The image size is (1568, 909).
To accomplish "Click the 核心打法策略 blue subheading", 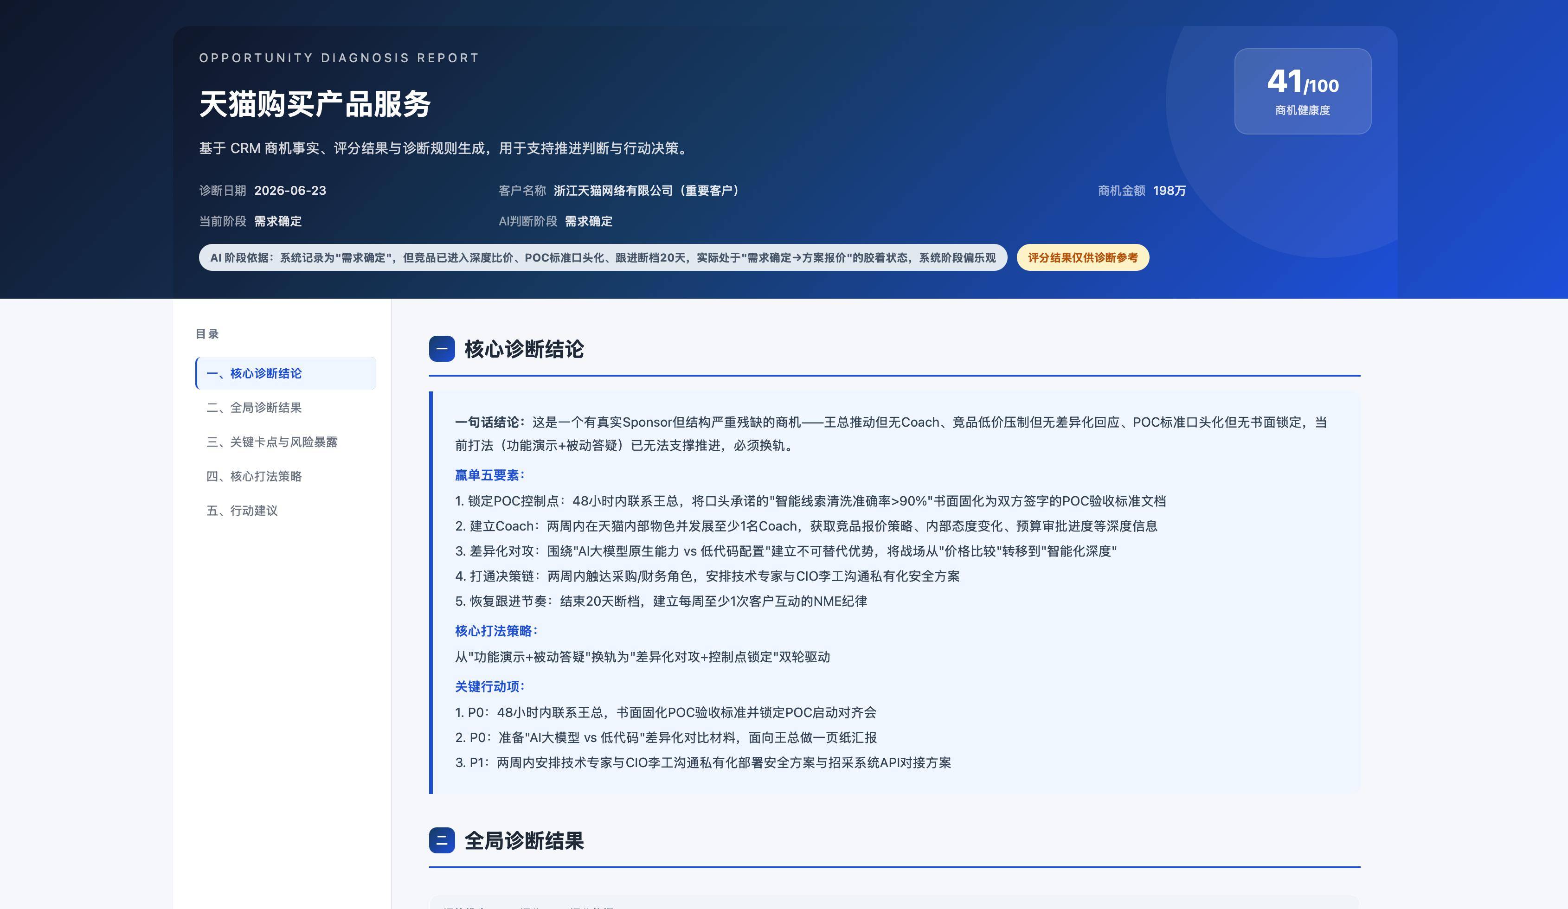I will tap(496, 631).
